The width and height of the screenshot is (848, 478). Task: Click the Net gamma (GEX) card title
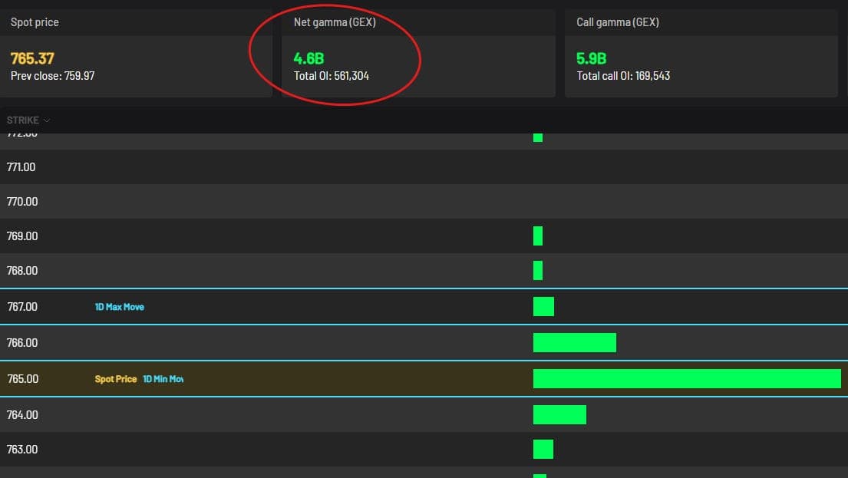335,22
